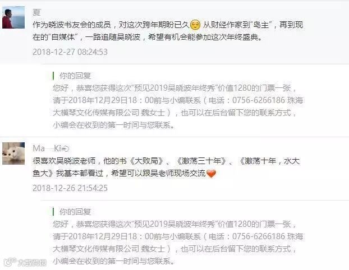349x270 pixels.
Task: Click the timestamp 2018-12-26 21:54:25
Action: click(x=70, y=188)
